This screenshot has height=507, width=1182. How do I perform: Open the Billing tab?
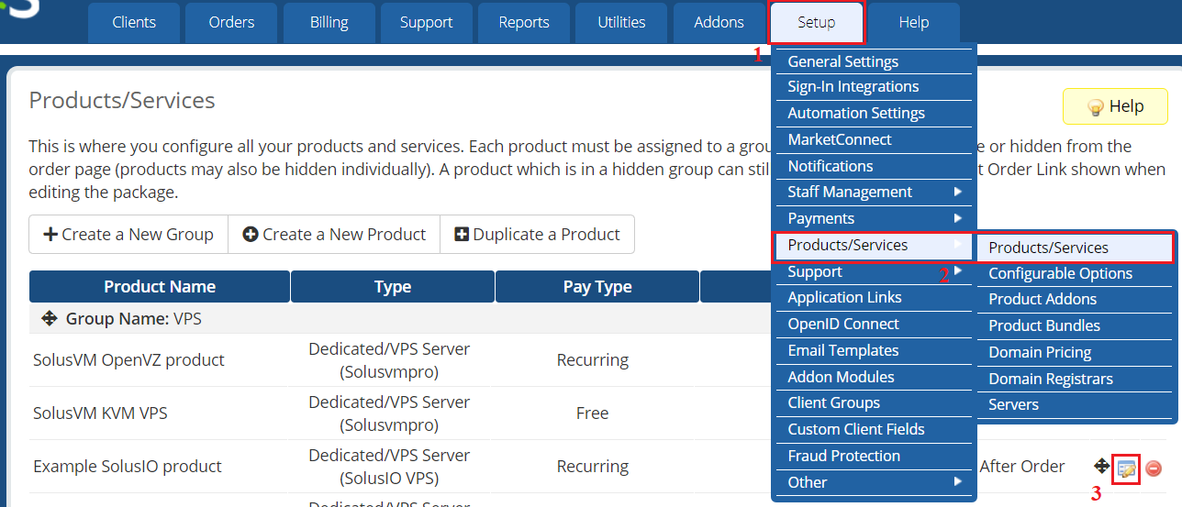point(329,22)
